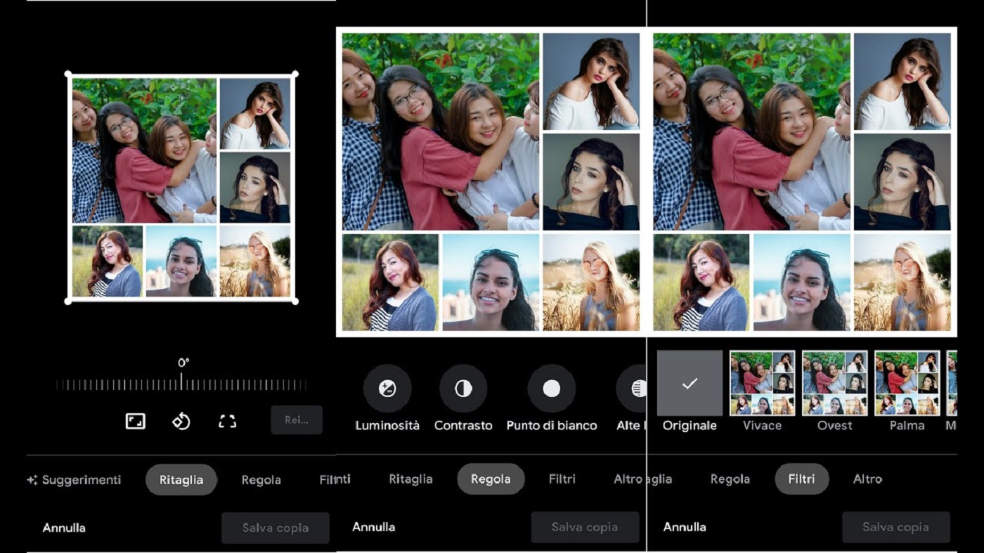Select the aspect ratio icon in the crop panel
Image resolution: width=984 pixels, height=553 pixels.
(136, 421)
